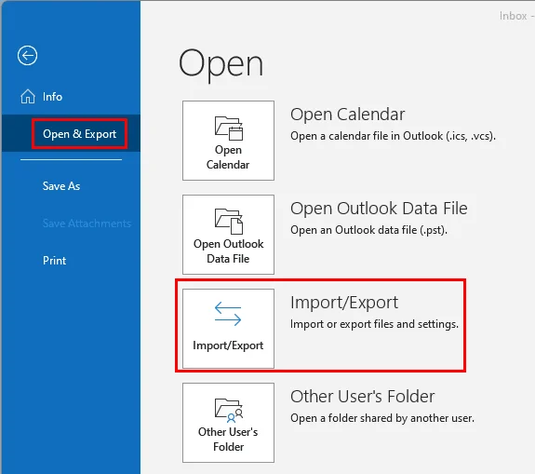Launch the Import/Export tile button
The height and width of the screenshot is (474, 535).
[228, 329]
